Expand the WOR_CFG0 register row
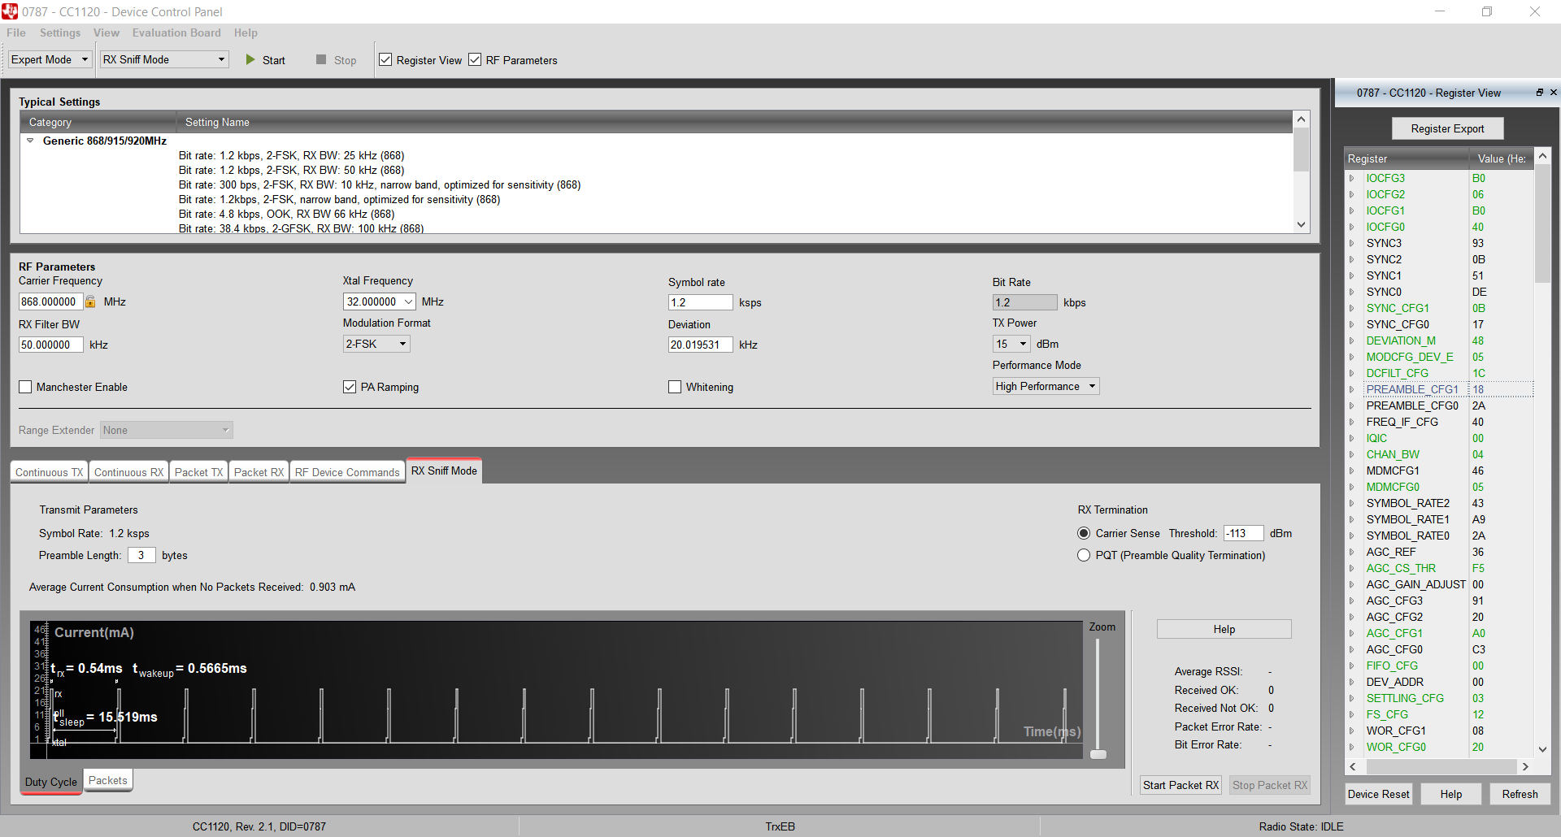 1352,747
